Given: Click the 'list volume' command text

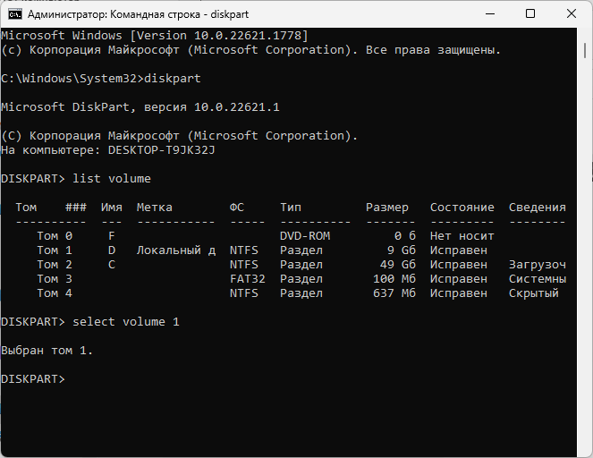Looking at the screenshot, I should [112, 179].
